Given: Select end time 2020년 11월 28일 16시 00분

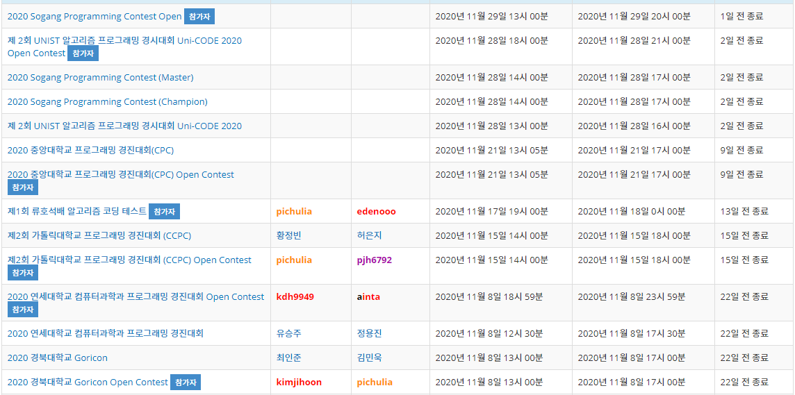Looking at the screenshot, I should click(x=634, y=126).
